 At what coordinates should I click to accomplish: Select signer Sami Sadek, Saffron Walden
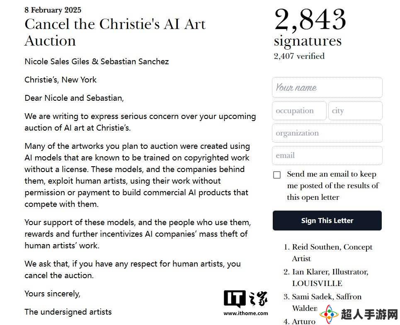click(322, 302)
